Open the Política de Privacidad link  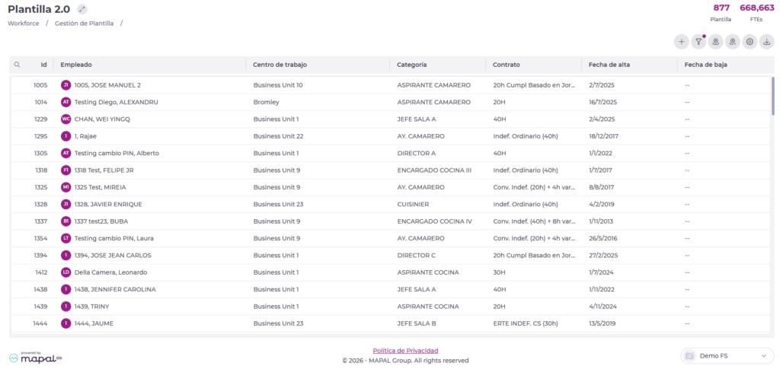pos(405,350)
